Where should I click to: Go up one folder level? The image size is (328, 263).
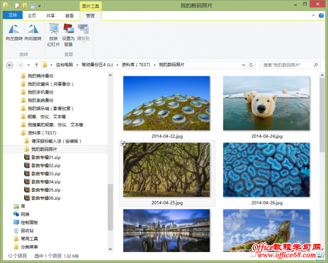(x=36, y=65)
